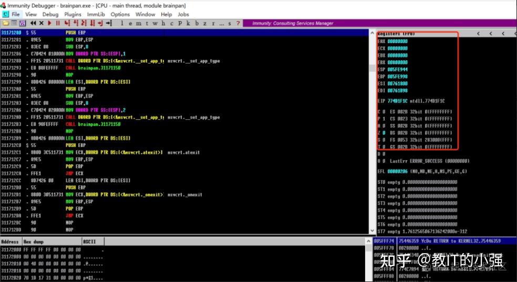Click the Hex dump column header

coord(52,242)
